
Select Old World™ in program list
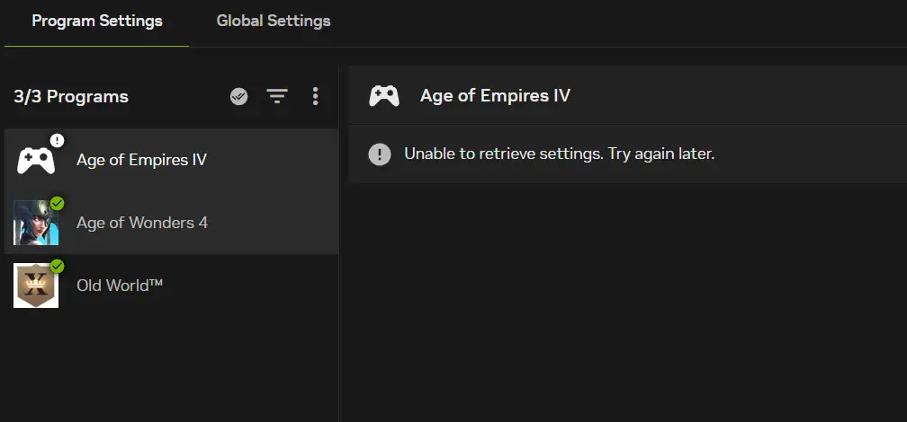(171, 286)
